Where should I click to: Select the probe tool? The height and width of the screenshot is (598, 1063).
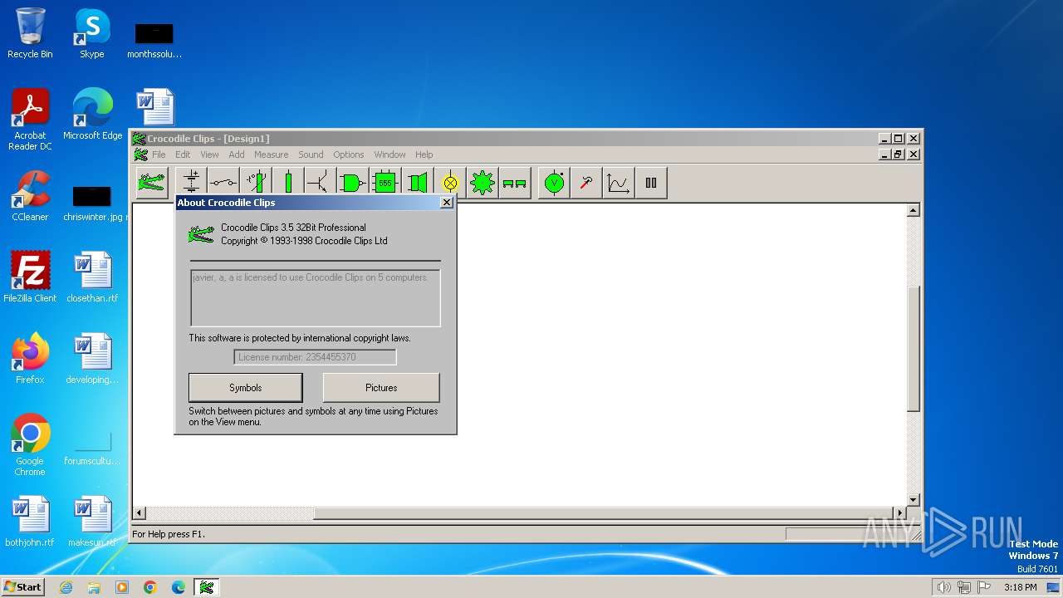tap(586, 183)
